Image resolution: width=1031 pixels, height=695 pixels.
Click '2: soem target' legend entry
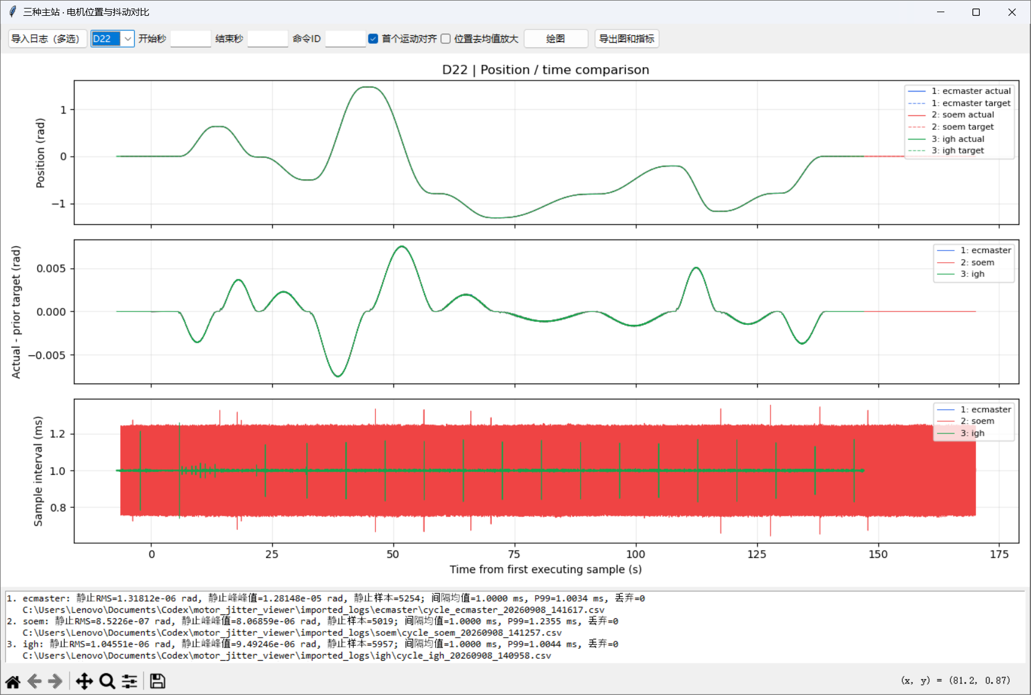tap(951, 127)
